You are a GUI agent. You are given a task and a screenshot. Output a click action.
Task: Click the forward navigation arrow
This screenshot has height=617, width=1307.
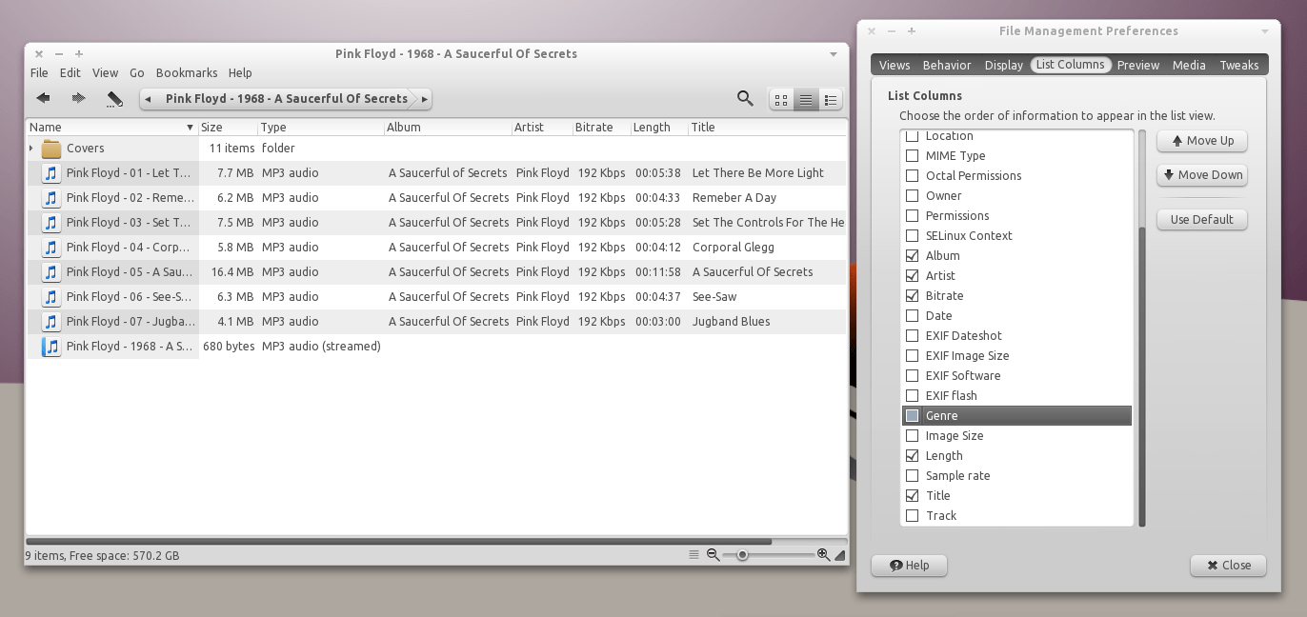click(78, 97)
